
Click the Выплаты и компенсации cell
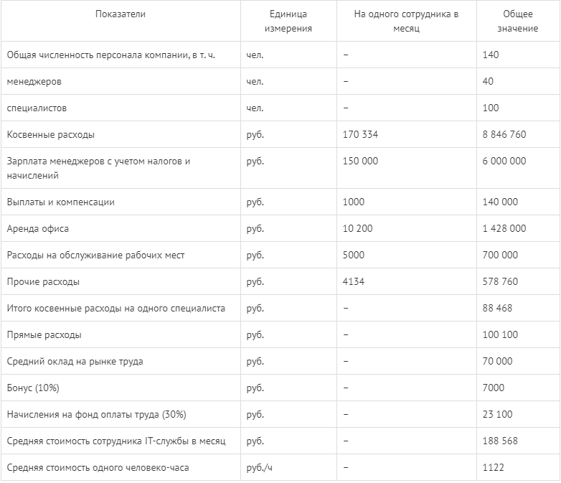click(60, 202)
